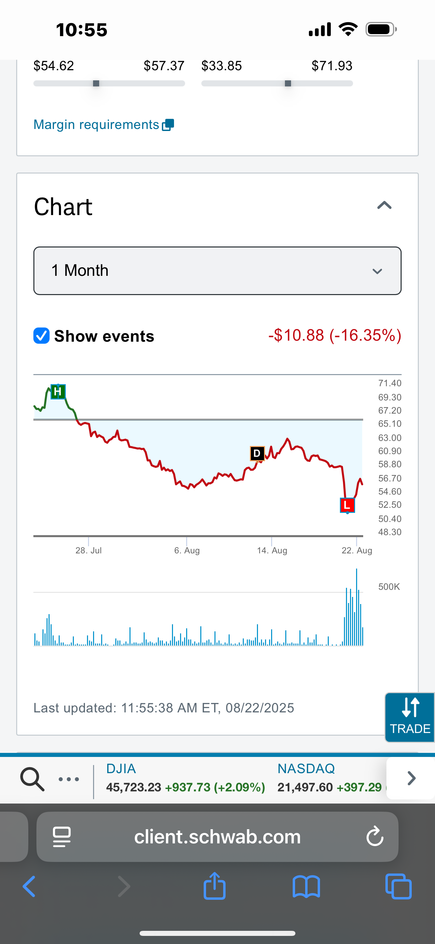Uncheck the Show events checkbox
Viewport: 435px width, 944px height.
tap(42, 336)
